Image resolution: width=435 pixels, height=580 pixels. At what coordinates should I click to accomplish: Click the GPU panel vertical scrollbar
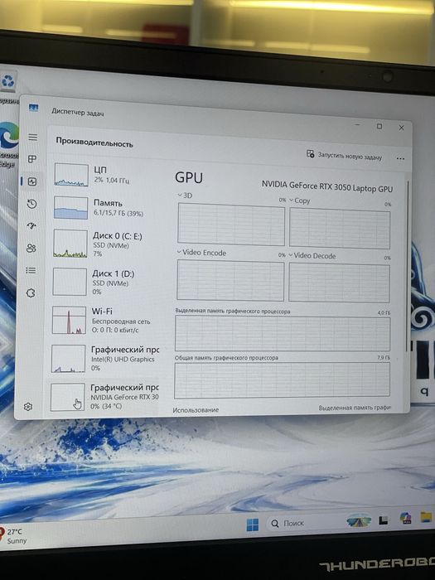coord(408,266)
